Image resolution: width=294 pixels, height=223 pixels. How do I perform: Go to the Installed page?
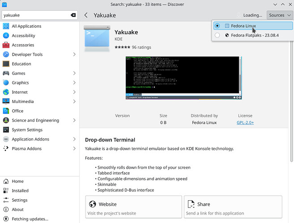39,190
